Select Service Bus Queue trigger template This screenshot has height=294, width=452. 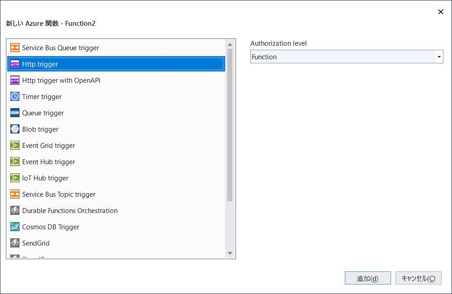point(116,47)
